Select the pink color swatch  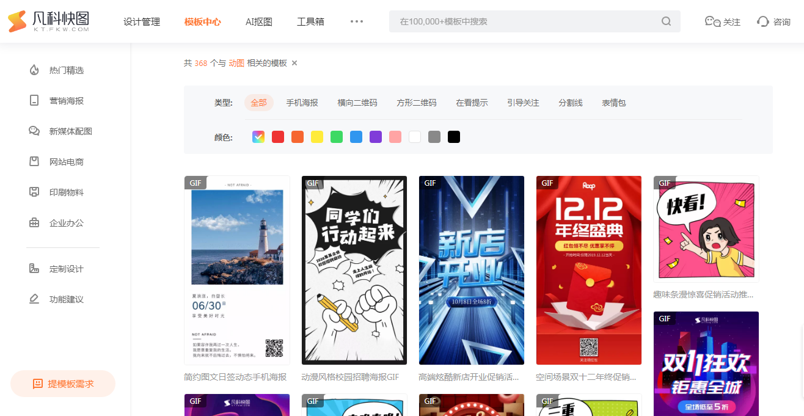[395, 137]
